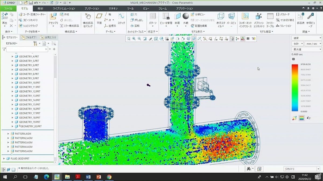Collapse the legend with the minus button
The width and height of the screenshot is (323, 181).
tap(293, 59)
